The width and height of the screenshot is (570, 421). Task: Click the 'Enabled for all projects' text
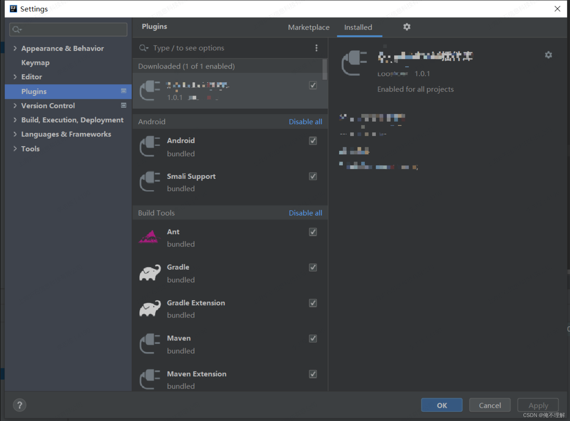(x=415, y=89)
